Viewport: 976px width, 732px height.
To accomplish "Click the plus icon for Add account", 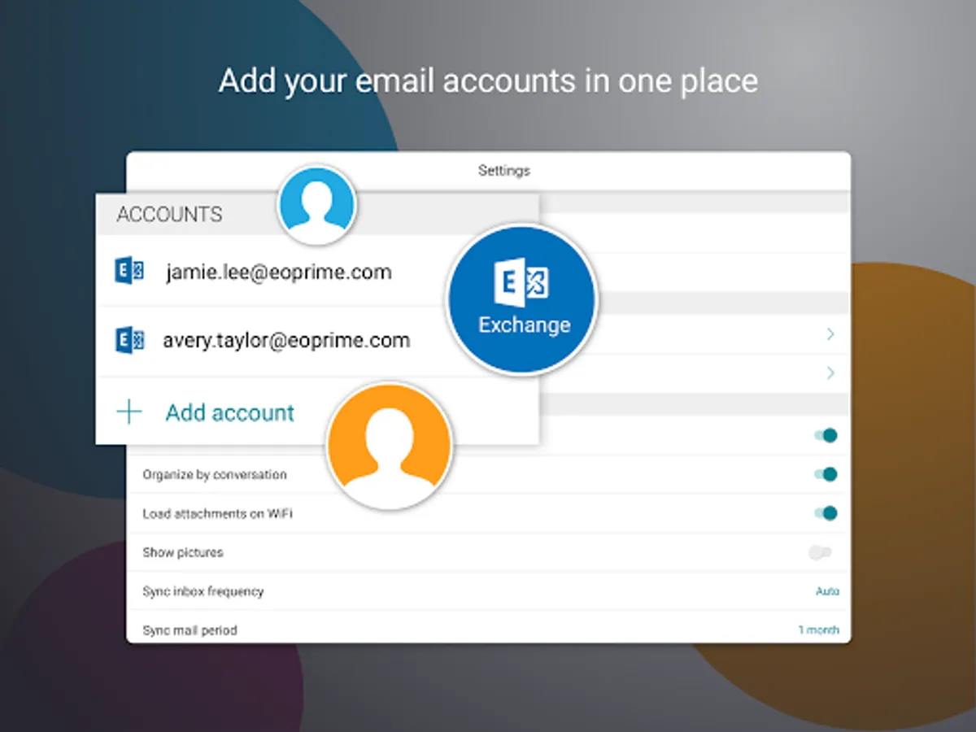I will (x=129, y=412).
